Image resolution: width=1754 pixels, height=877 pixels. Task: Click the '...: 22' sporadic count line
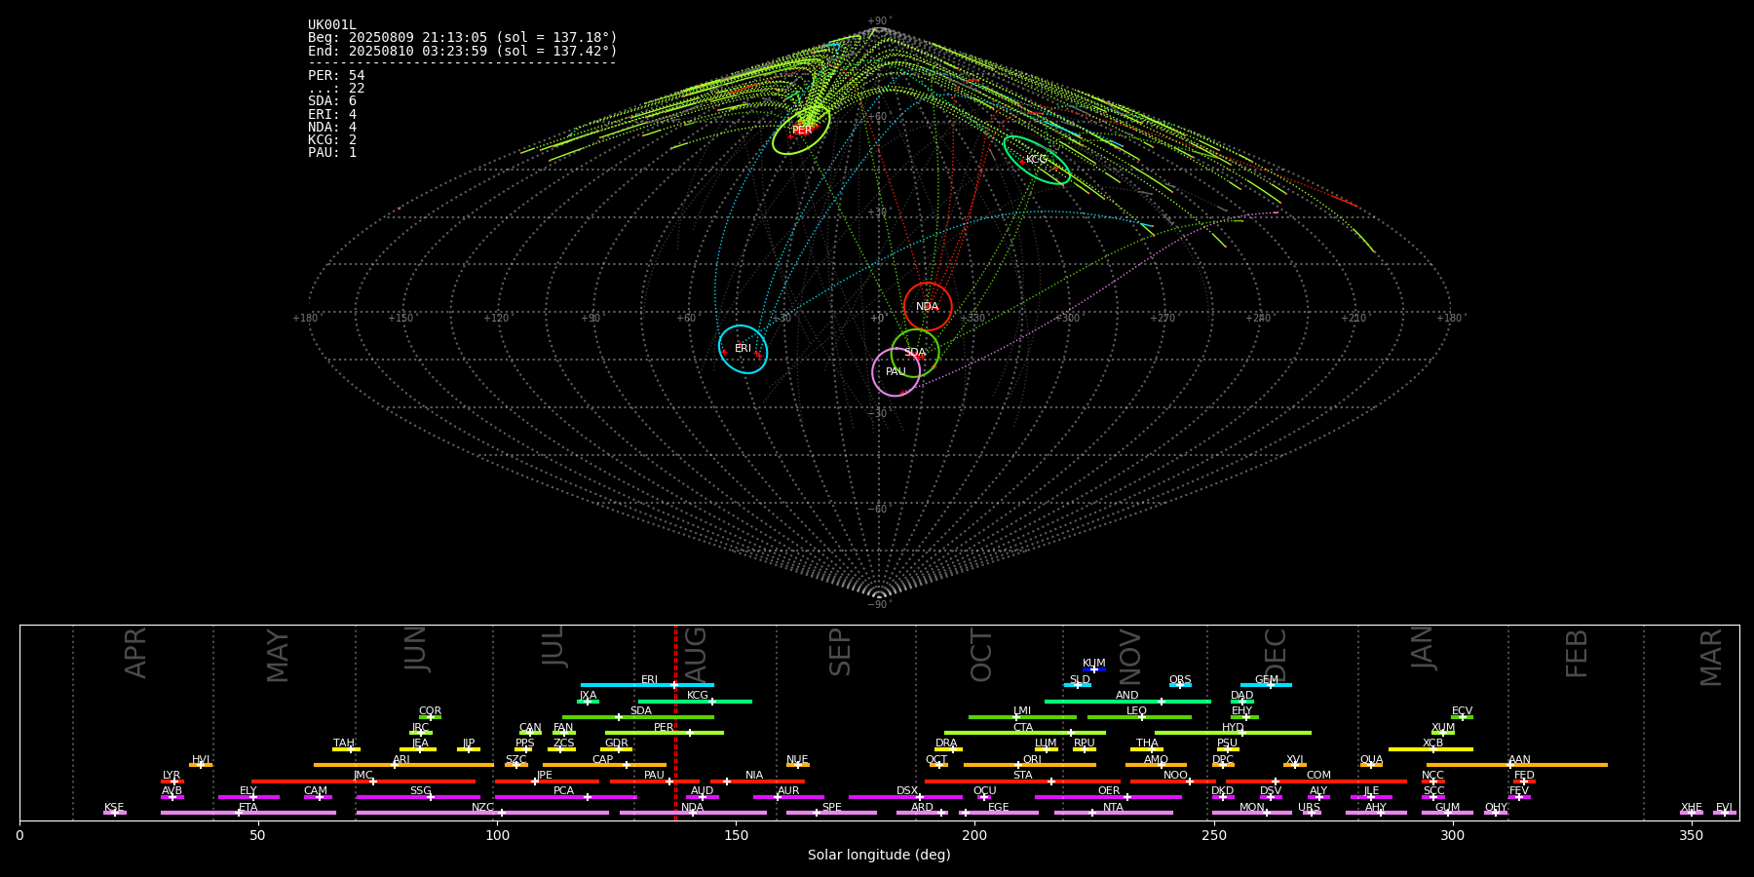336,89
